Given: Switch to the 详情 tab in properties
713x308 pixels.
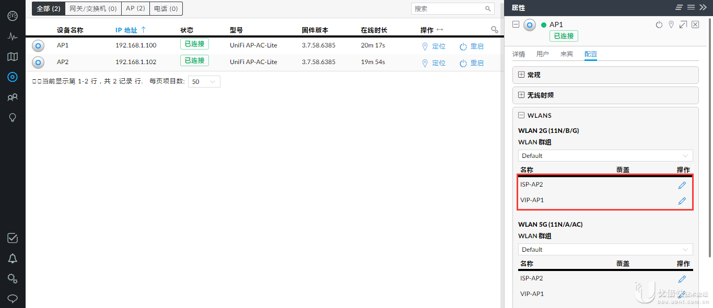Looking at the screenshot, I should pos(519,54).
